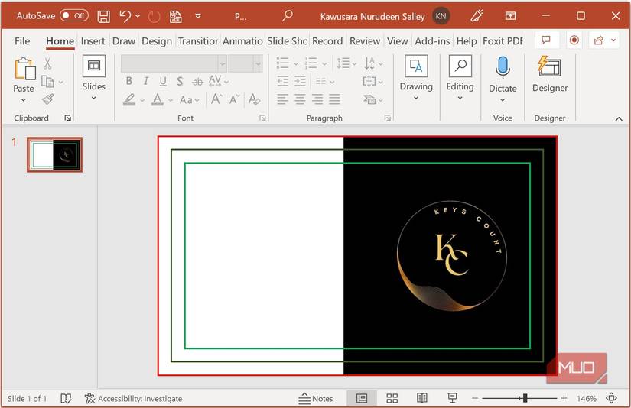Open the Review tab

coord(365,41)
